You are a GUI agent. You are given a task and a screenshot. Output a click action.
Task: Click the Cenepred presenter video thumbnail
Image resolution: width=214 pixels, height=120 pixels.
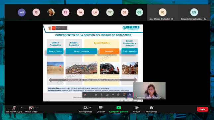pos(149,91)
